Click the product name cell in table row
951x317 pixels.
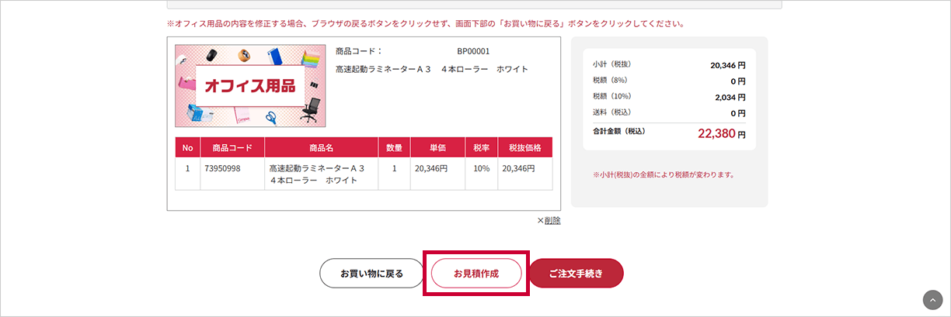(321, 174)
